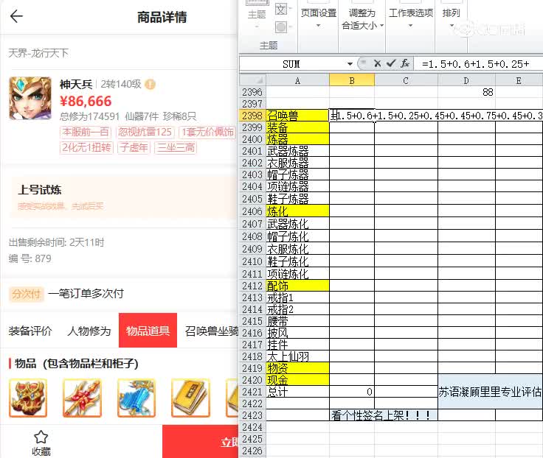The height and width of the screenshot is (458, 543).
Task: Click blue cell 苏语凝顾里里专业评估
Action: coord(491,392)
